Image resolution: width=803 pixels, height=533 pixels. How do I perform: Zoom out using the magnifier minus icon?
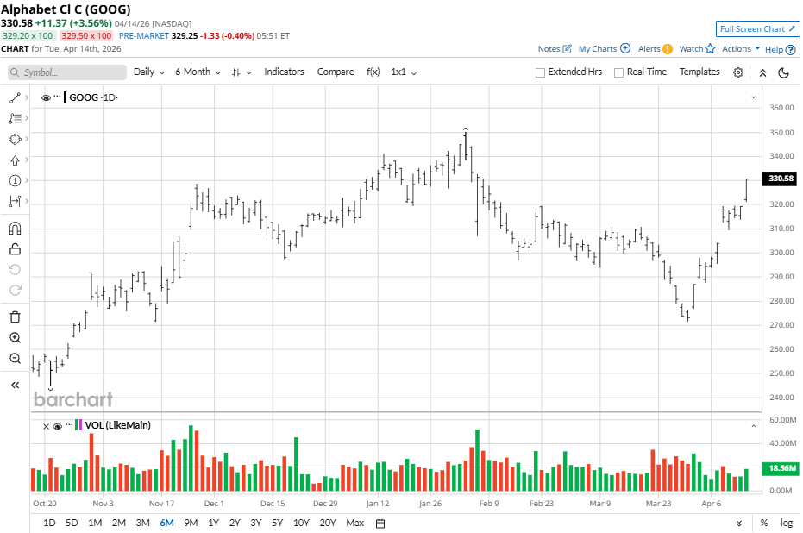[15, 359]
